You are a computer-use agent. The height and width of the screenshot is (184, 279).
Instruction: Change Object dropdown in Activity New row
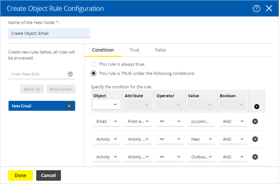[x=107, y=139]
